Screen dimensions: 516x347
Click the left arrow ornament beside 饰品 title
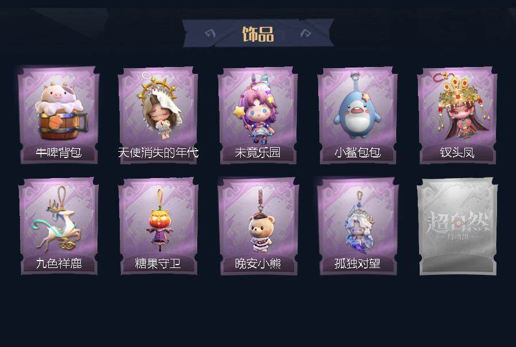(x=210, y=33)
